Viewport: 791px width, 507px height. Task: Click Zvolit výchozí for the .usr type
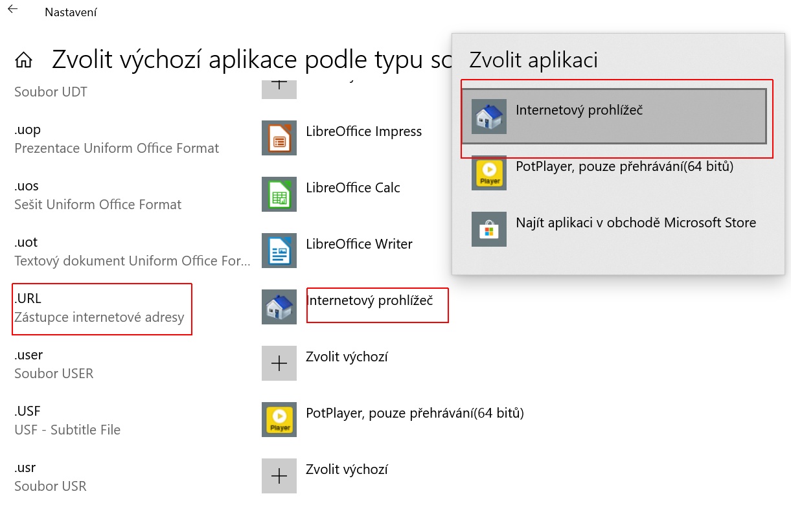point(347,469)
